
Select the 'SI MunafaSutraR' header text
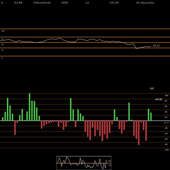point(42,3)
